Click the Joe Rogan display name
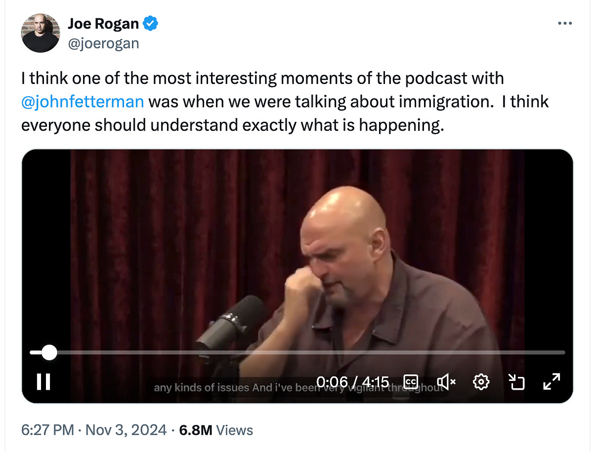This screenshot has width=595, height=451. [x=103, y=23]
